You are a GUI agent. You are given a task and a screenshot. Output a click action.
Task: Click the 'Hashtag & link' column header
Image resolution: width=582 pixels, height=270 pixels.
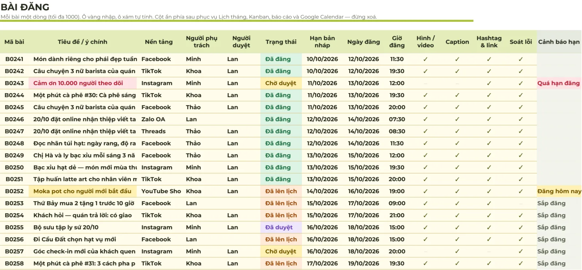coord(489,42)
